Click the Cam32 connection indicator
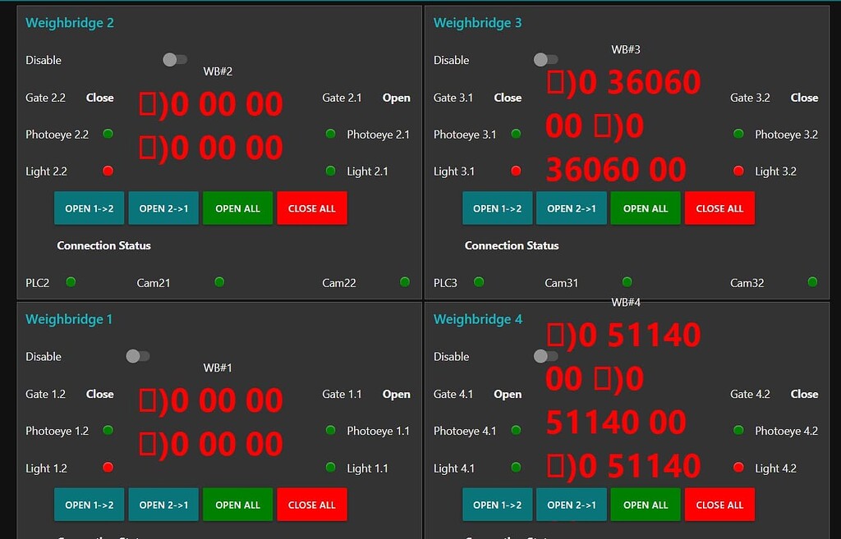 [812, 280]
